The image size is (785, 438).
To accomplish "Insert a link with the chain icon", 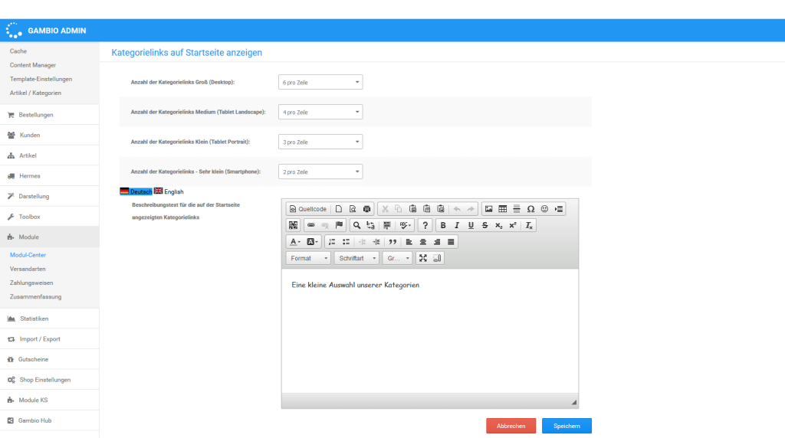I will (x=310, y=225).
